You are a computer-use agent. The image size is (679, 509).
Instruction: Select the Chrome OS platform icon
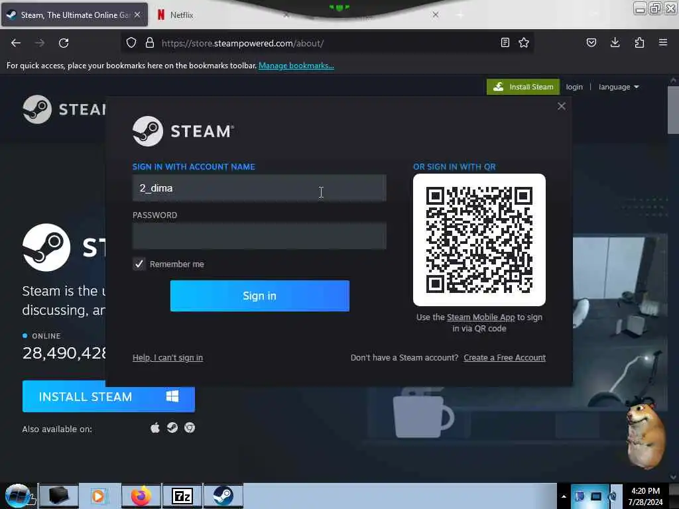coord(190,428)
